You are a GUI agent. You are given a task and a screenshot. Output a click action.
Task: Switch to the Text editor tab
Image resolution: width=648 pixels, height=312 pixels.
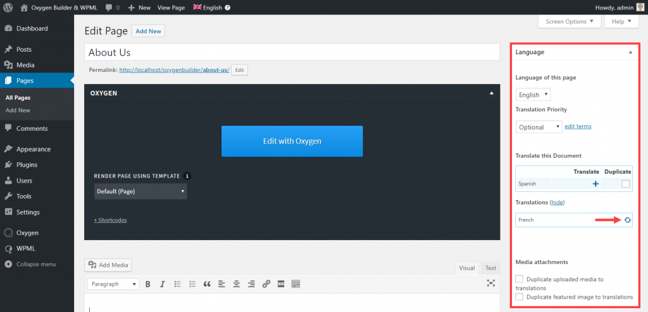click(x=490, y=268)
